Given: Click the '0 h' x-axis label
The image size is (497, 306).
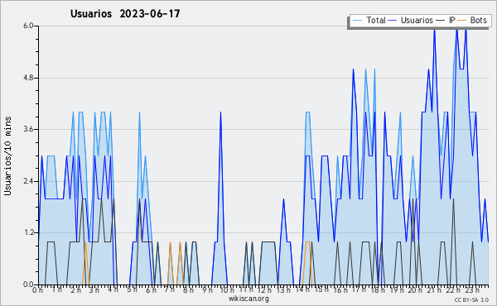Looking at the screenshot, I should point(37,290).
